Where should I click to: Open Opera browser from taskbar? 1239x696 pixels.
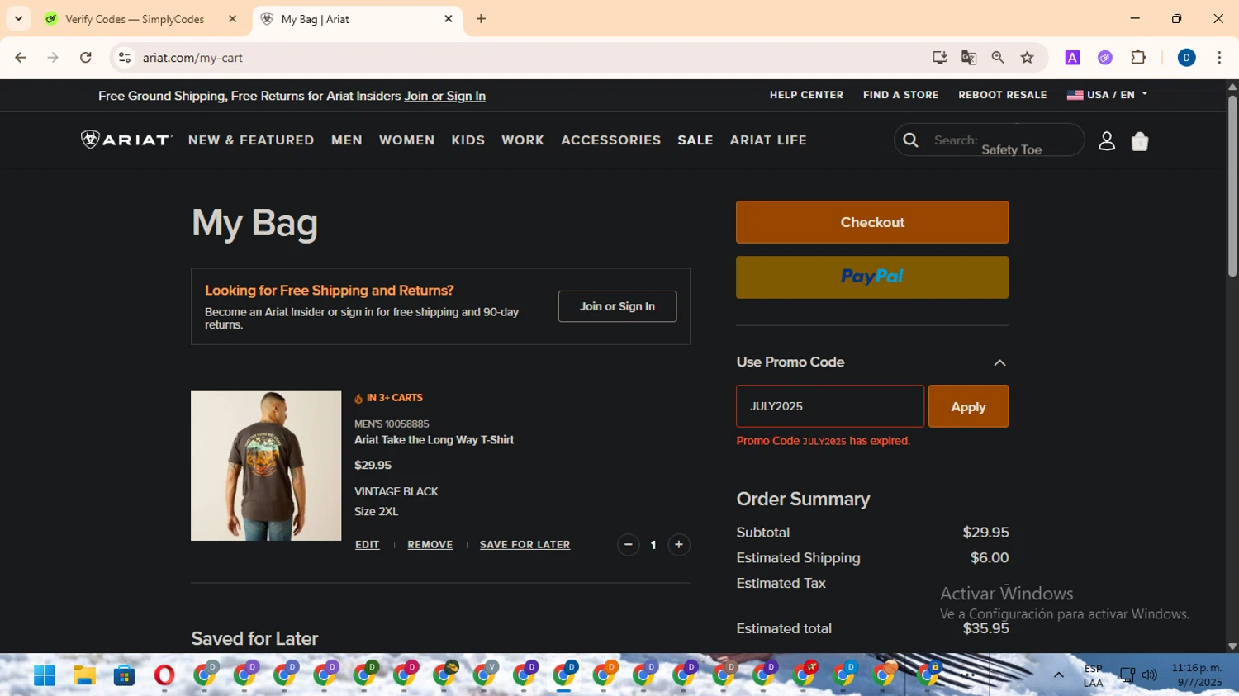point(164,675)
